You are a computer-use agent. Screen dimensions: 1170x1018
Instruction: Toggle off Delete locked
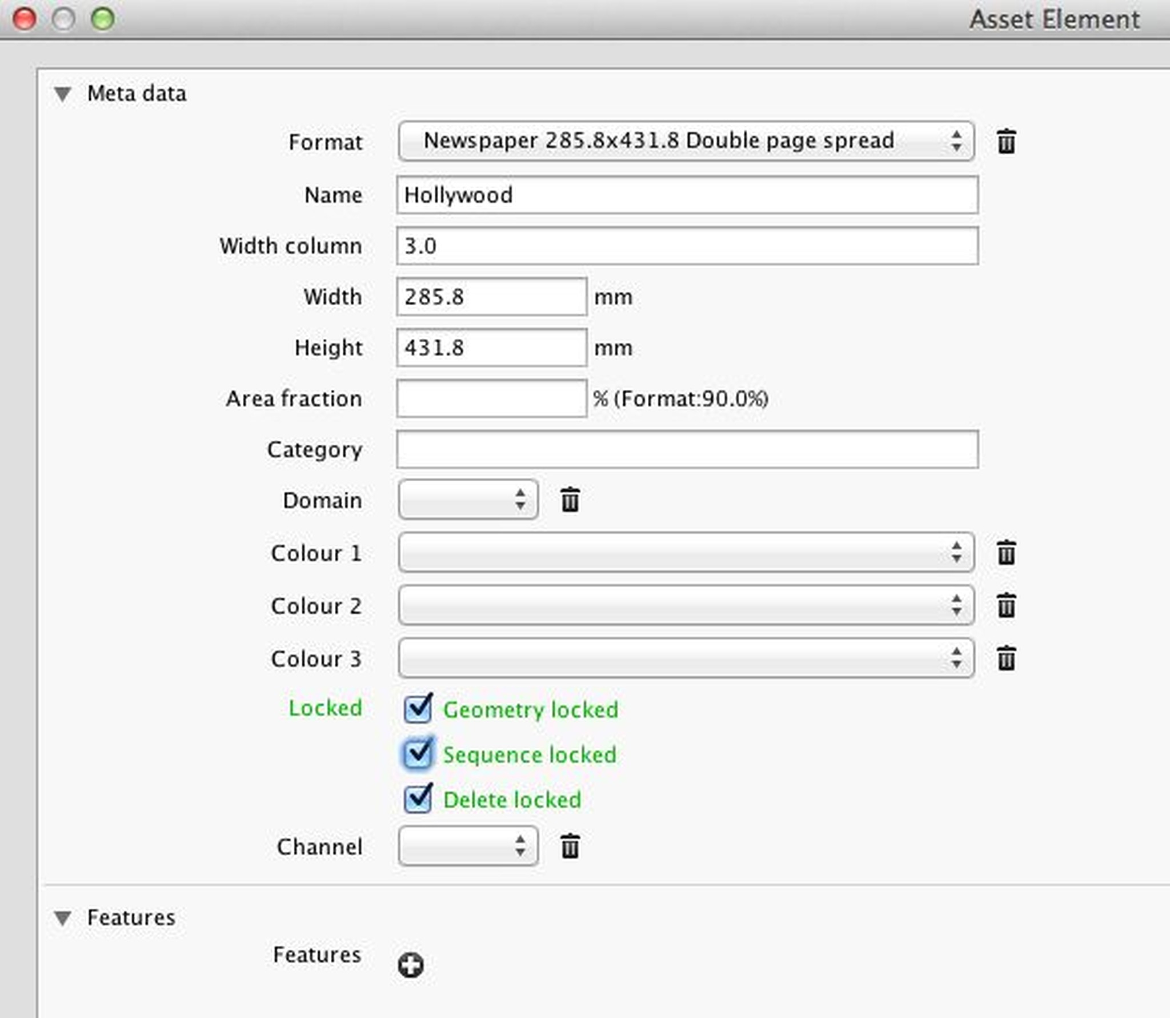click(x=418, y=799)
